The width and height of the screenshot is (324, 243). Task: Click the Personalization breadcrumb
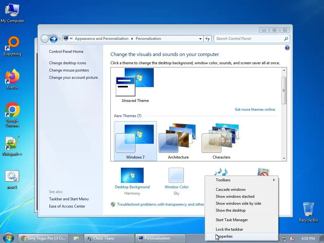[x=148, y=39]
